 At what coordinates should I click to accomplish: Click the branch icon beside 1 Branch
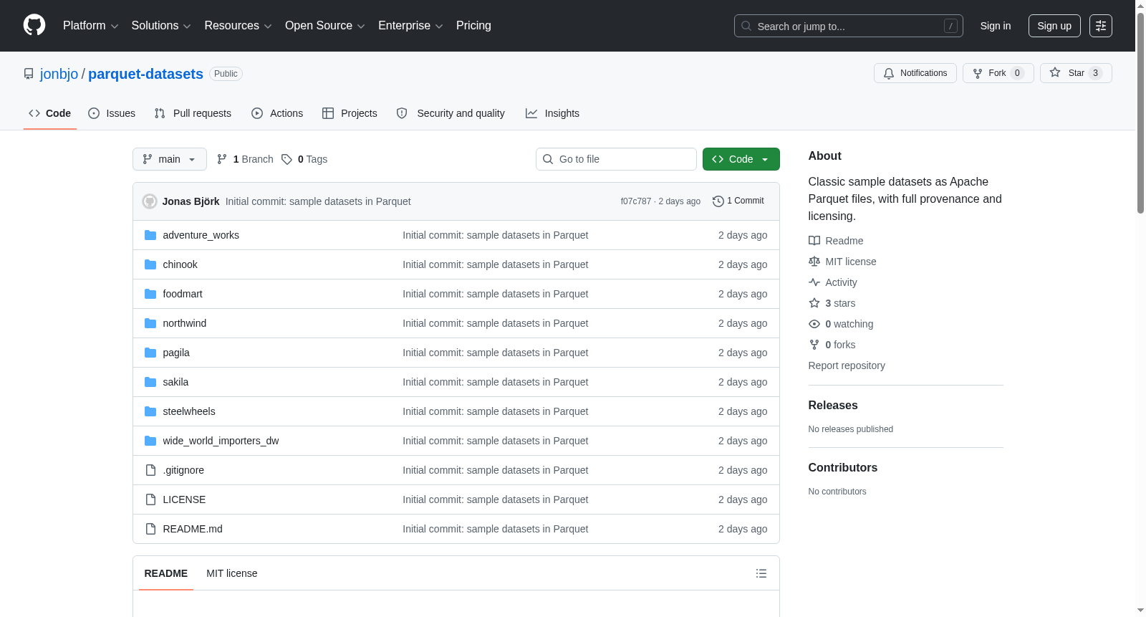click(x=222, y=159)
